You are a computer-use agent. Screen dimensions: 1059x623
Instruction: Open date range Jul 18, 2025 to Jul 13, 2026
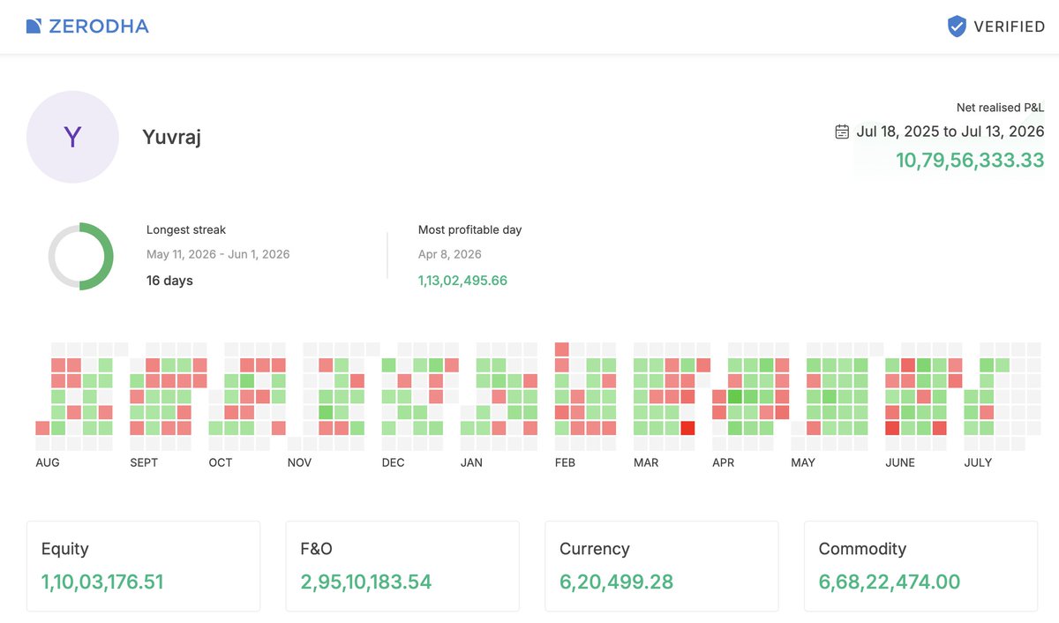[x=950, y=131]
